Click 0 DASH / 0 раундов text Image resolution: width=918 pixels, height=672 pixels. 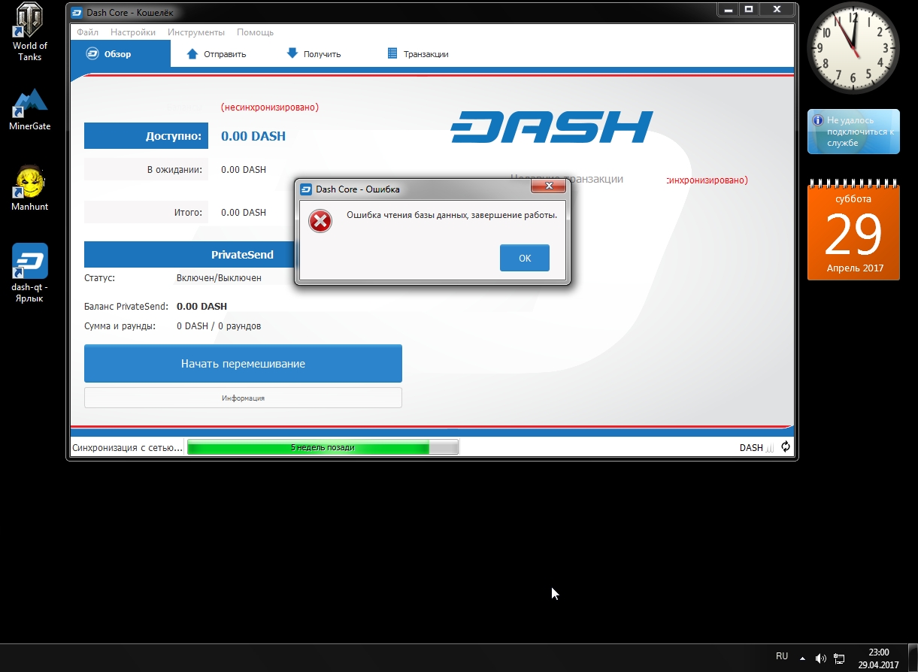[219, 326]
